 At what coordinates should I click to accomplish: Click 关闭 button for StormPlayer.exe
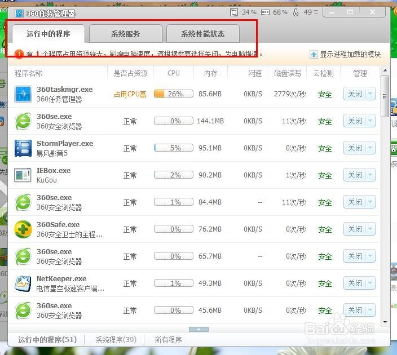tap(355, 148)
